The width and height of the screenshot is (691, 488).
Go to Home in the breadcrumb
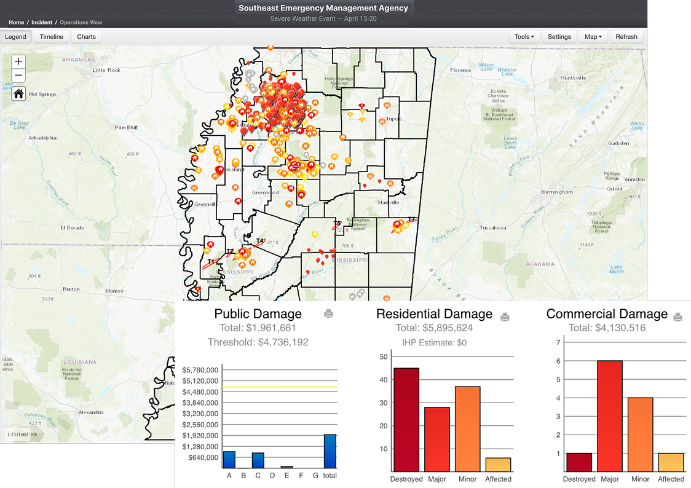[x=17, y=23]
